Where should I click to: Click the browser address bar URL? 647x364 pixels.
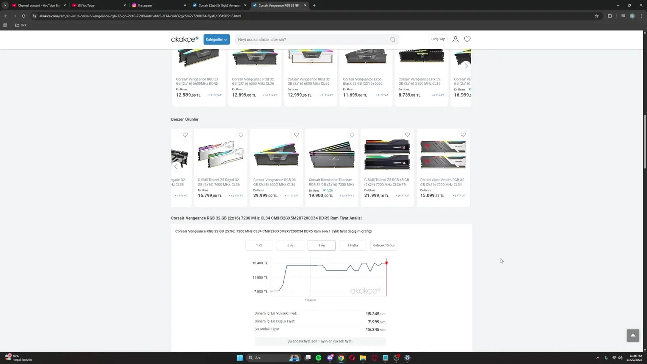tap(140, 16)
